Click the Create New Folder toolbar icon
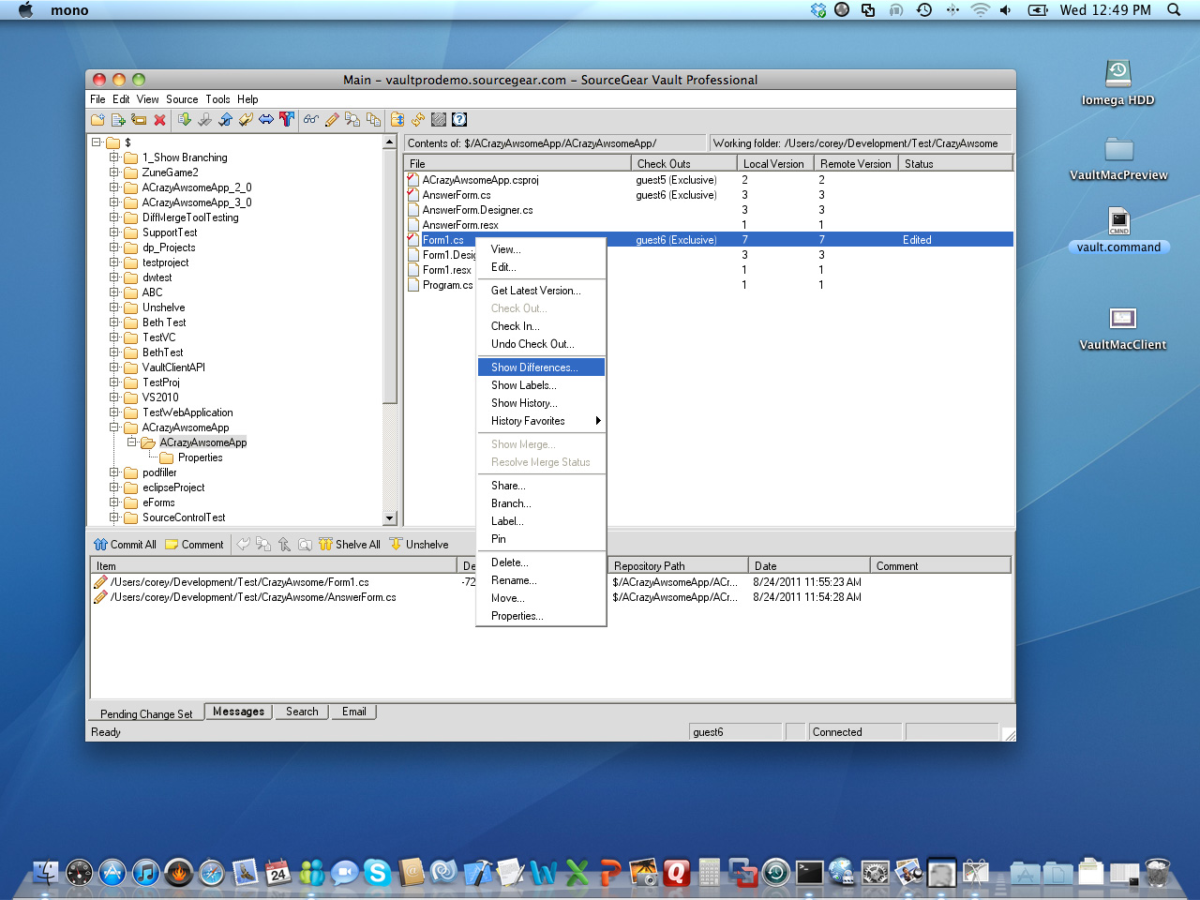Viewport: 1200px width, 900px height. click(x=97, y=120)
